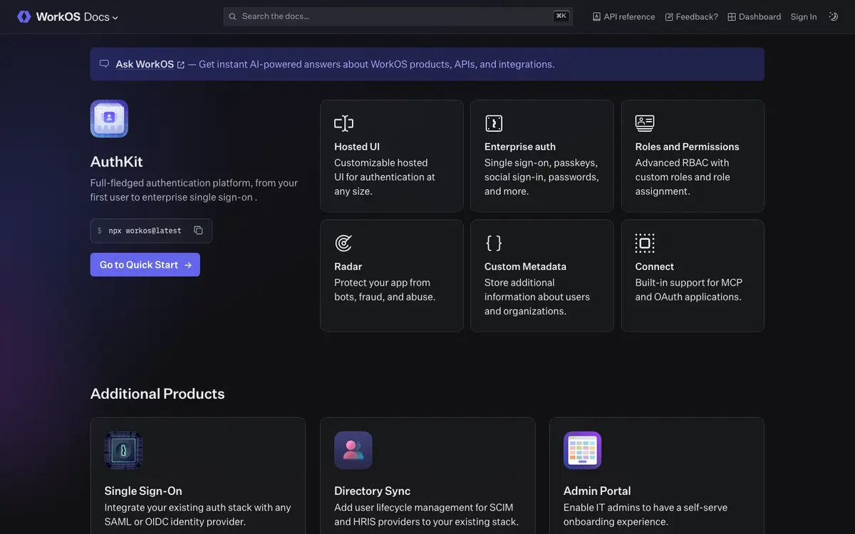Image resolution: width=855 pixels, height=534 pixels.
Task: Open the API reference link
Action: (623, 16)
